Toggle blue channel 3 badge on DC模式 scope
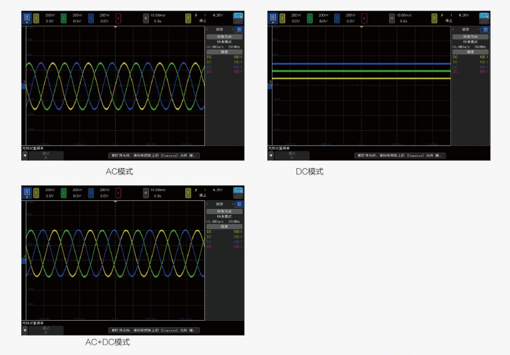 click(x=337, y=18)
